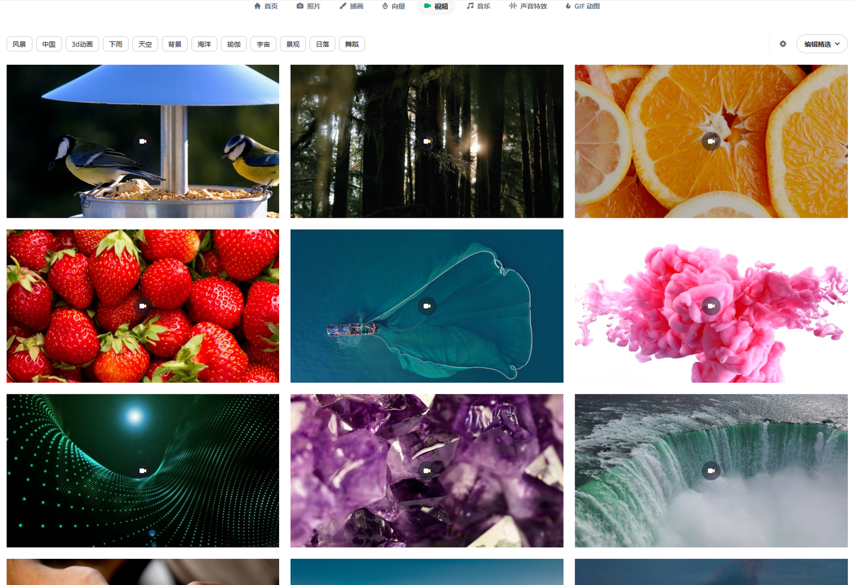Open the aerial fishing net thumbnail
The height and width of the screenshot is (585, 855).
tap(427, 306)
